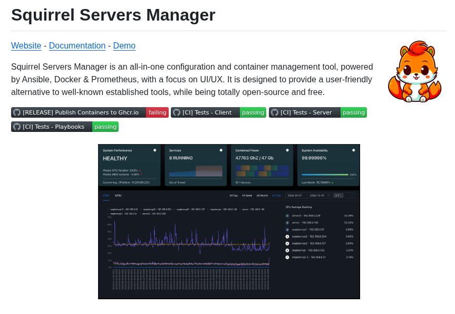Image resolution: width=455 pixels, height=314 pixels.
Task: Click the 'Weekly MEM Variation' line
Action: click(122, 174)
